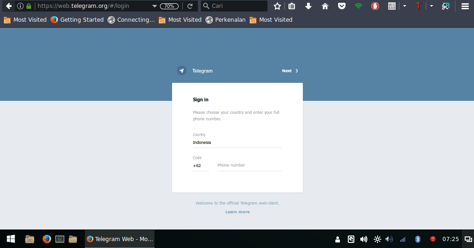Open the developer tools wrench icon

tap(446, 6)
